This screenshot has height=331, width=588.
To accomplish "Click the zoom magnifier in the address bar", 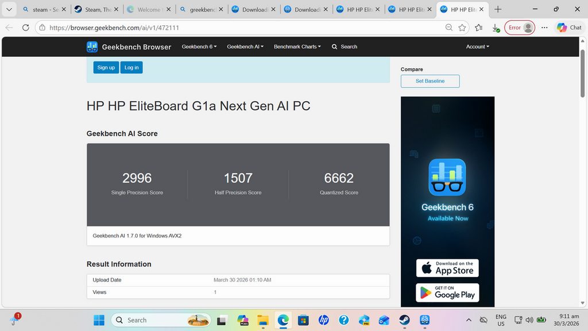I will coord(449,27).
